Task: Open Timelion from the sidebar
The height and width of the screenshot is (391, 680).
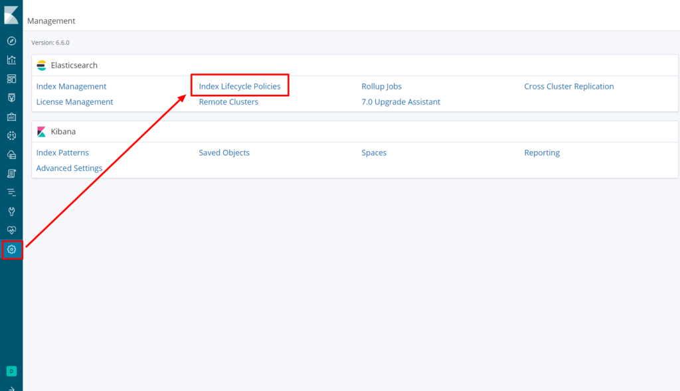Action: 12,98
